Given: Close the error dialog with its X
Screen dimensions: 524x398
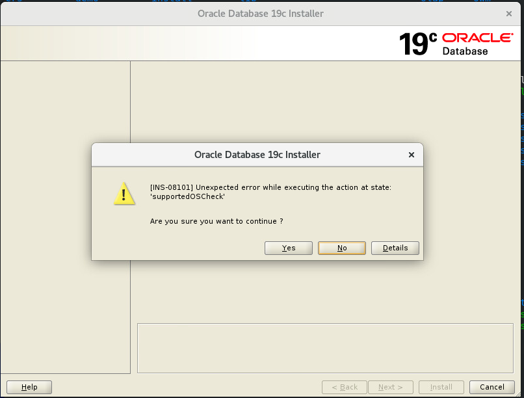Looking at the screenshot, I should pyautogui.click(x=412, y=155).
